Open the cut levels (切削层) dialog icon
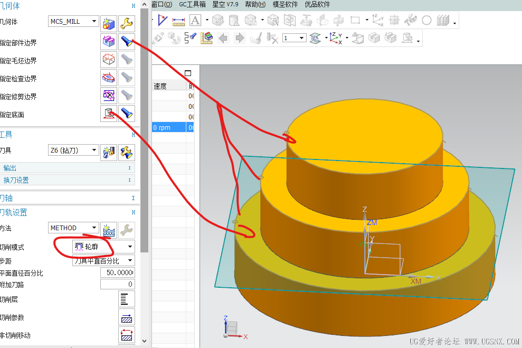 (x=126, y=299)
